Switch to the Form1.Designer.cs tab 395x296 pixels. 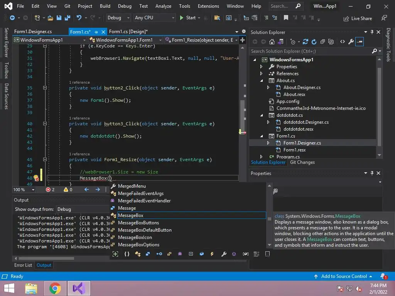33,32
